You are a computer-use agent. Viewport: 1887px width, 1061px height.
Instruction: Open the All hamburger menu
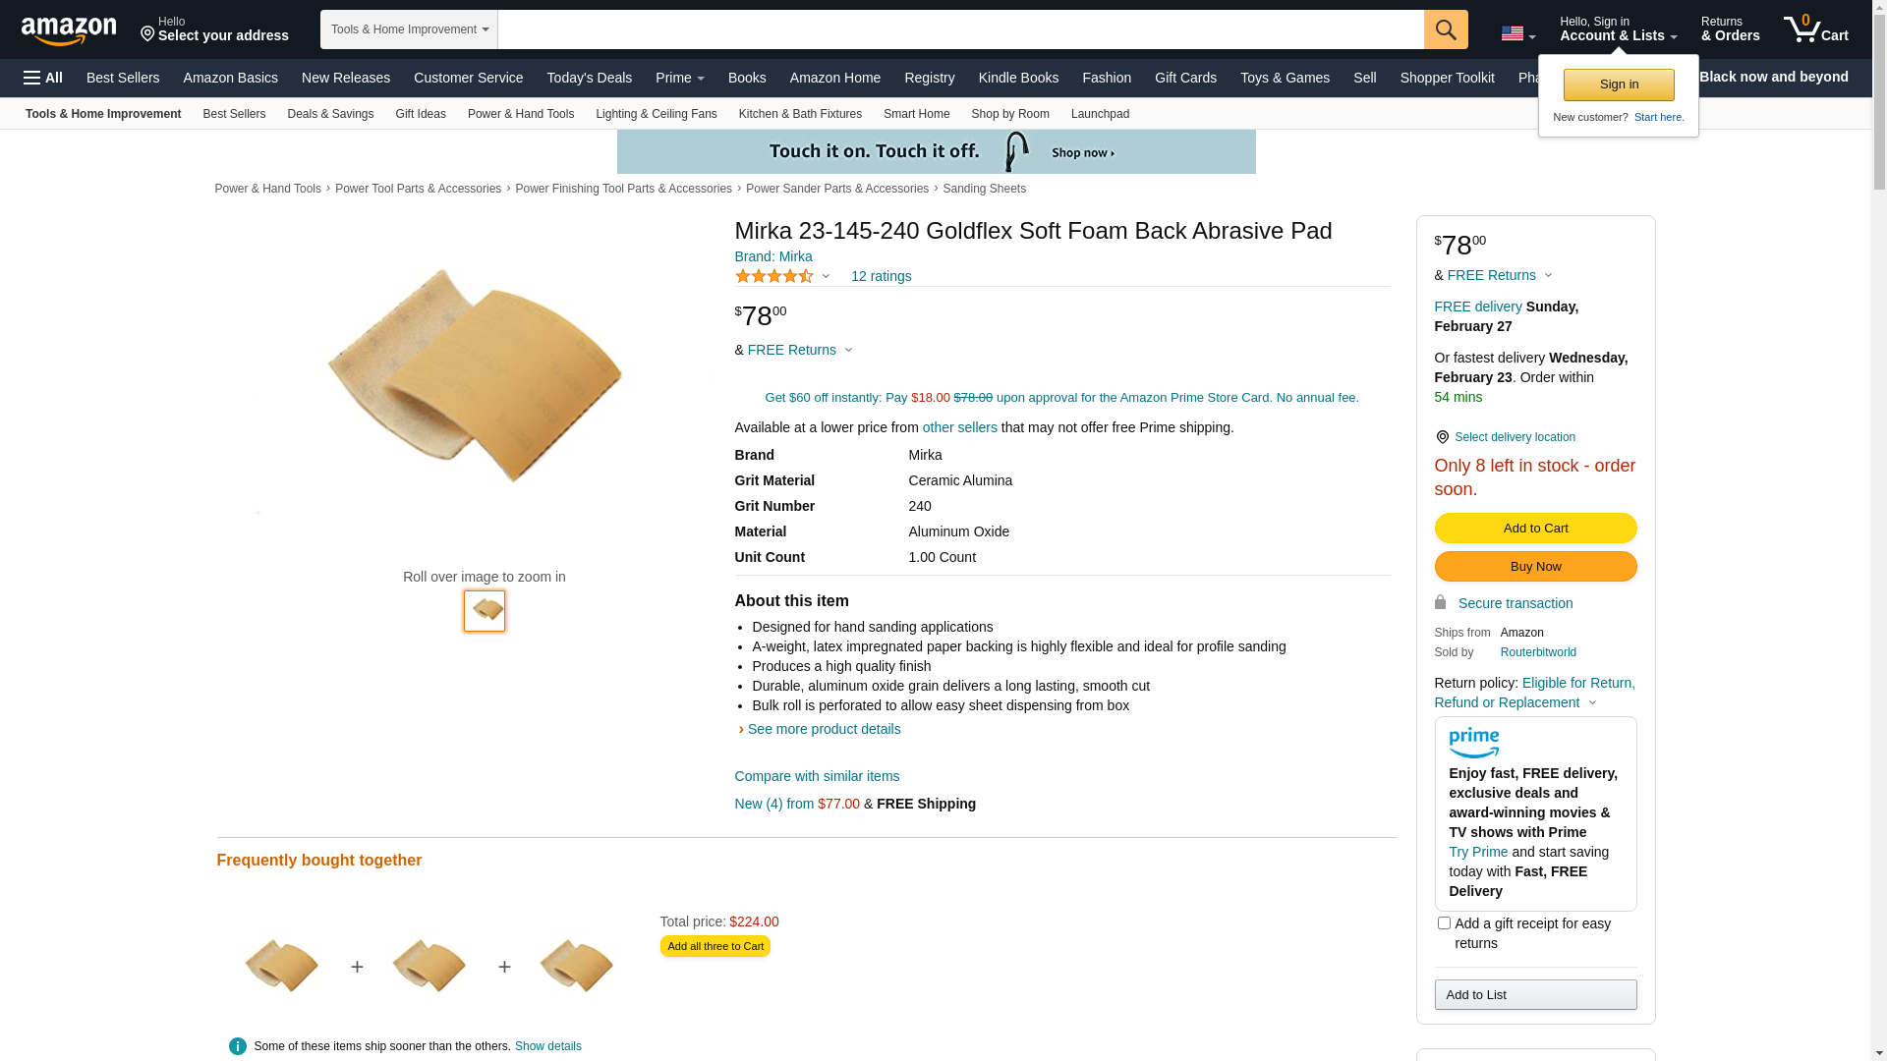[x=43, y=78]
